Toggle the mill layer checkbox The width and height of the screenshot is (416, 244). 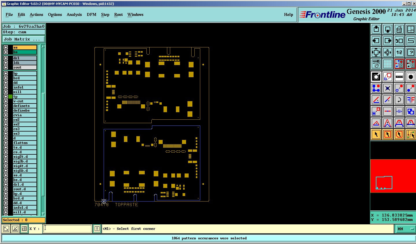[x=6, y=92]
